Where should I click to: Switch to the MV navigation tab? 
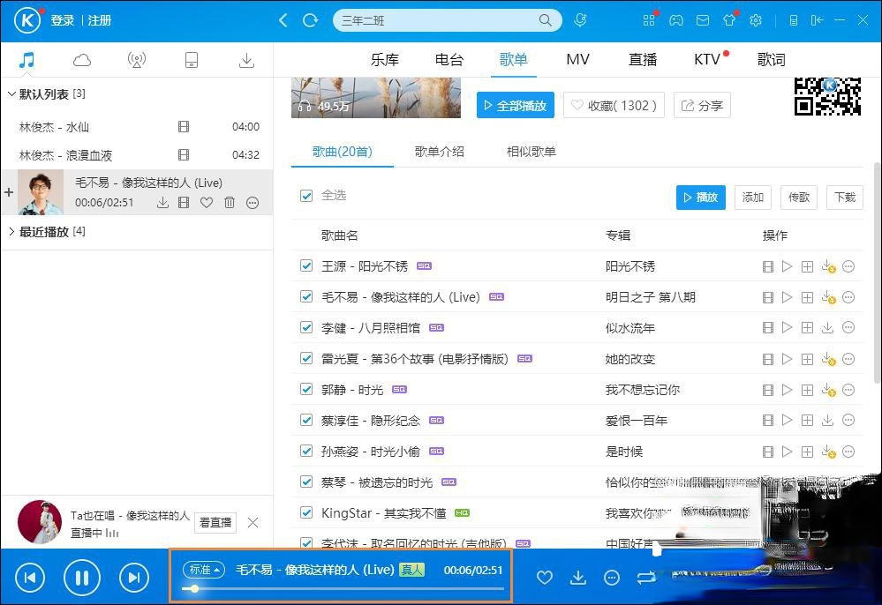pyautogui.click(x=577, y=59)
